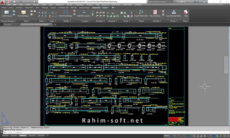This screenshot has width=230, height=138.
Task: Click the top-left icon in the Annotate panel
Action: click(97, 13)
